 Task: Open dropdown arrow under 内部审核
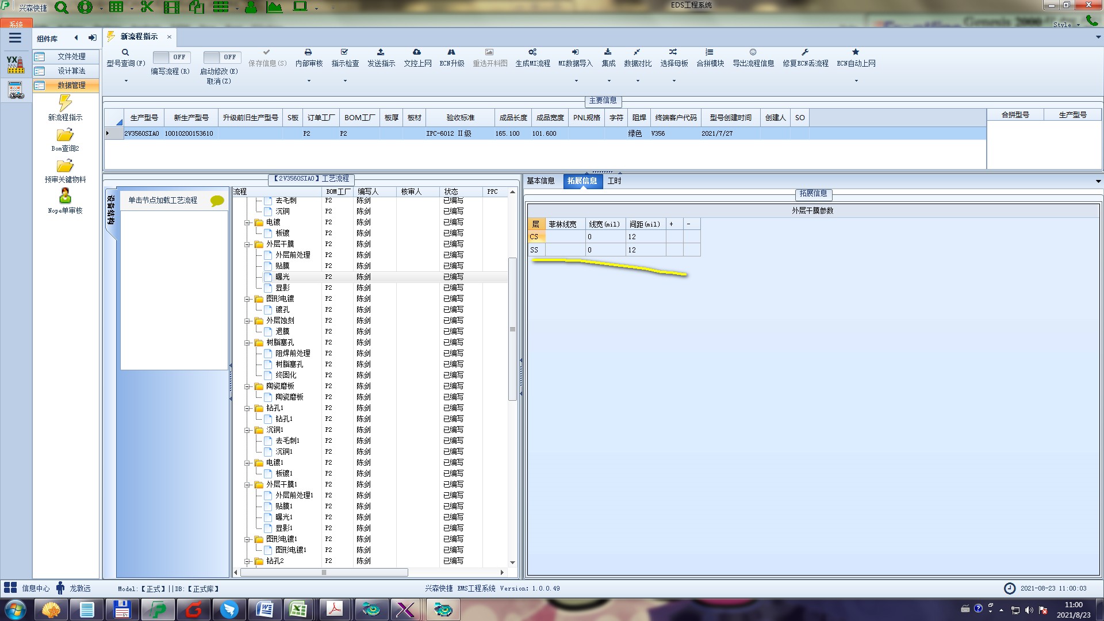309,81
